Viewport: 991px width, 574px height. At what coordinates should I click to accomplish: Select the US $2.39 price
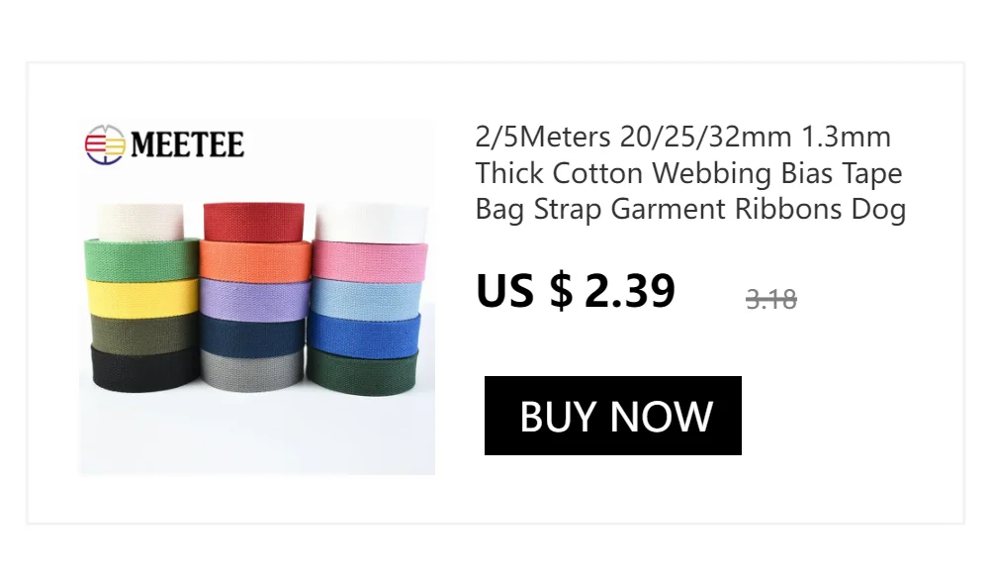pos(576,291)
